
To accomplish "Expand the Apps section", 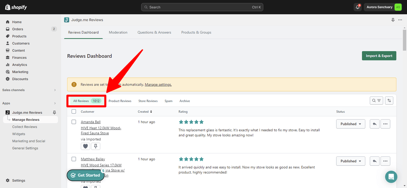I will (x=29, y=103).
